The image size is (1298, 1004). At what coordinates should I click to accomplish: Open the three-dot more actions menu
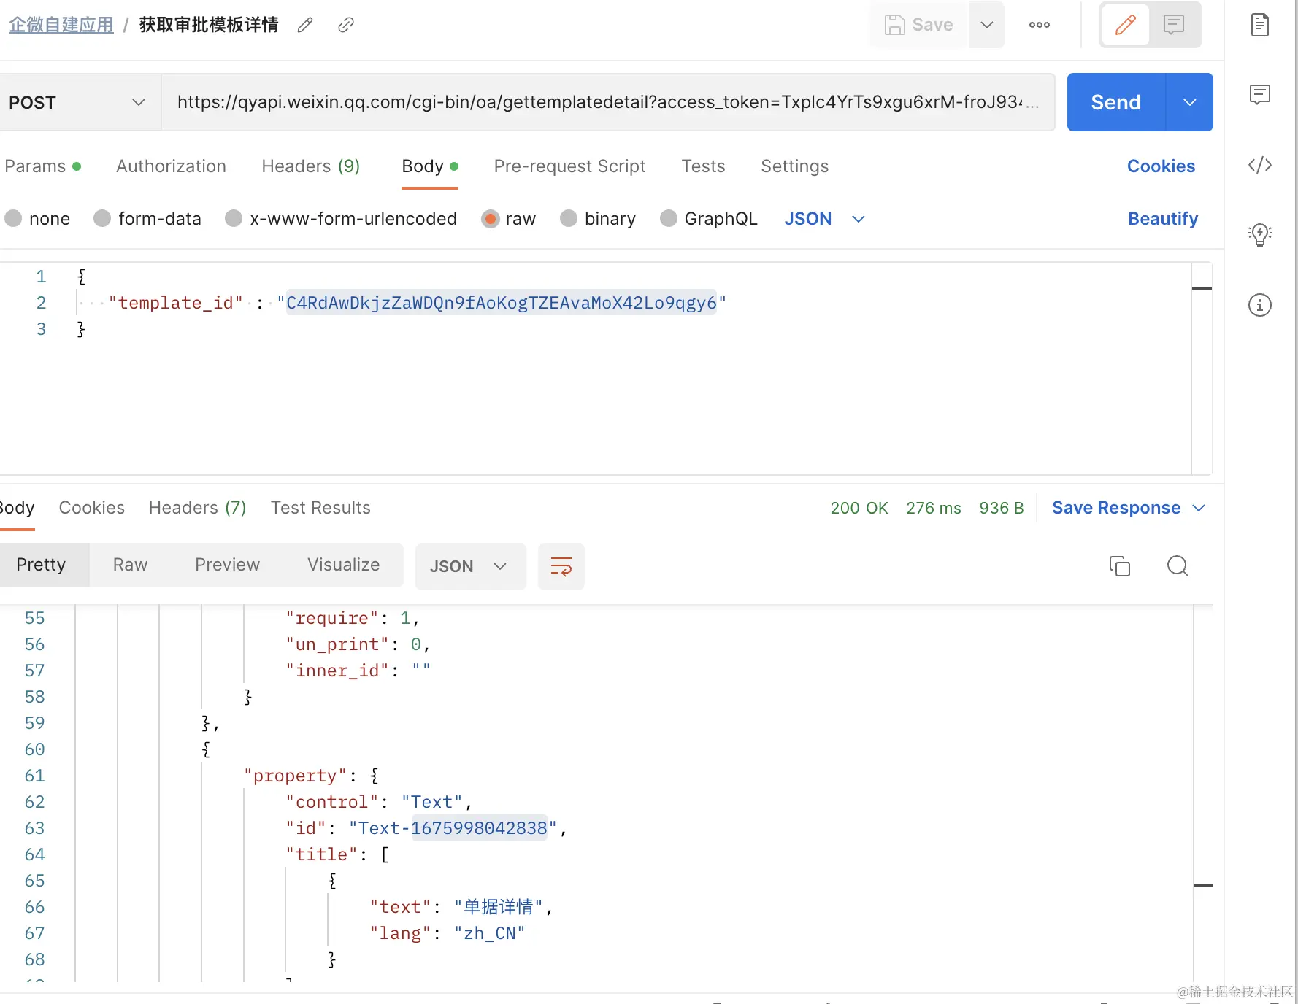(x=1040, y=25)
